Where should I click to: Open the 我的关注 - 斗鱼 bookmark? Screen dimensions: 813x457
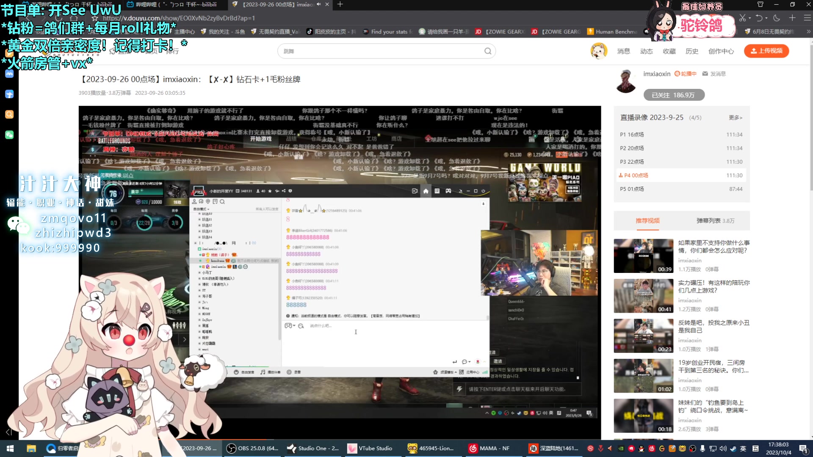click(x=223, y=31)
